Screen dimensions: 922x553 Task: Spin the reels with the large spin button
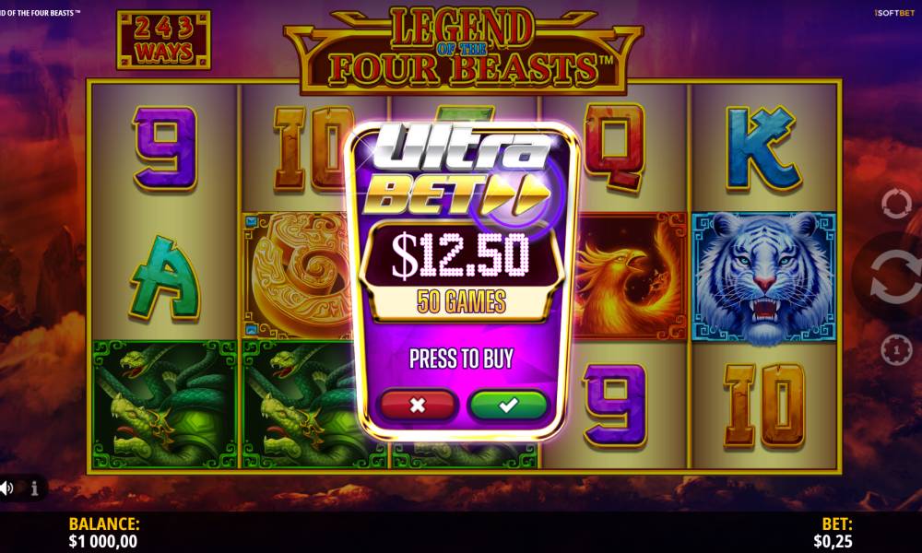pyautogui.click(x=894, y=276)
